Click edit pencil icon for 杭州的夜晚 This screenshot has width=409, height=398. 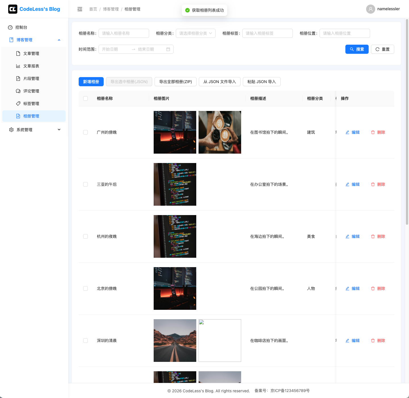pos(347,236)
